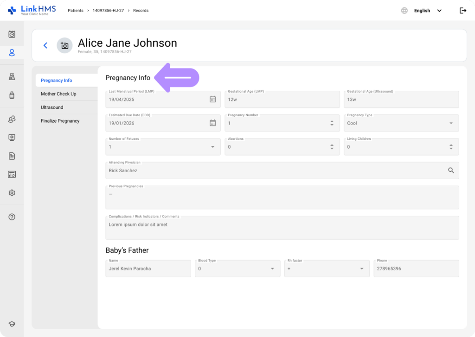
Task: Switch to the Mother Check Up tab
Action: [x=58, y=94]
